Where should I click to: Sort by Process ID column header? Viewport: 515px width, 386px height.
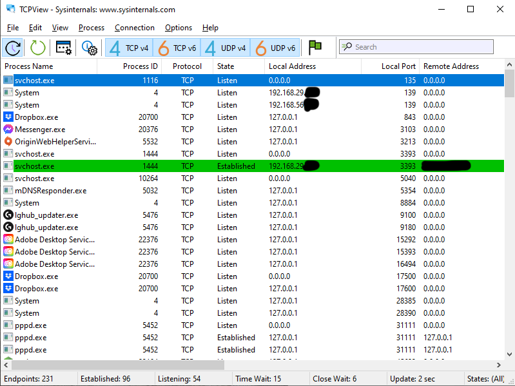[x=129, y=66]
